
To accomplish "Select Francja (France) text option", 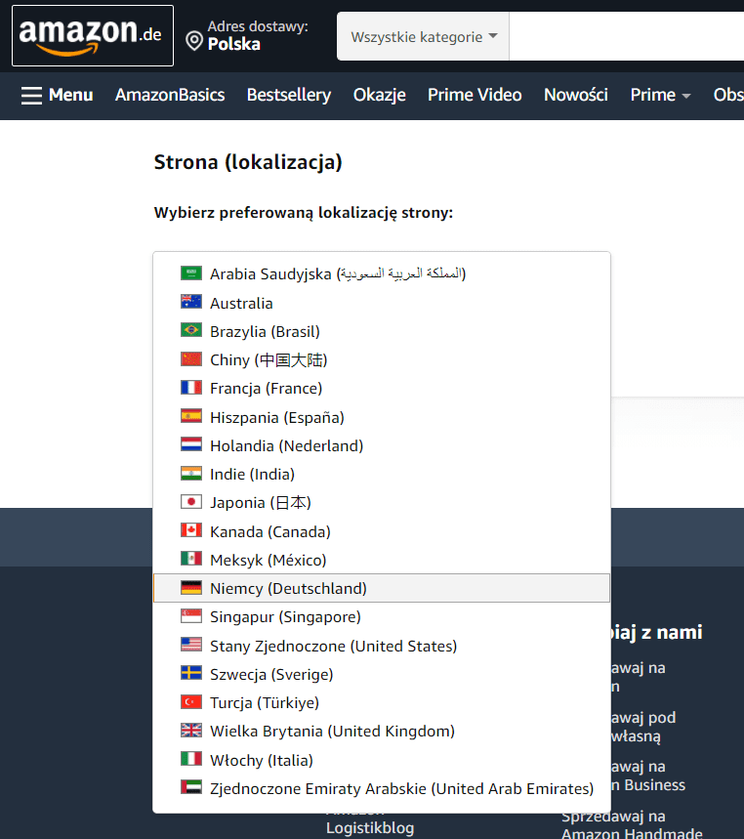I will pyautogui.click(x=266, y=389).
